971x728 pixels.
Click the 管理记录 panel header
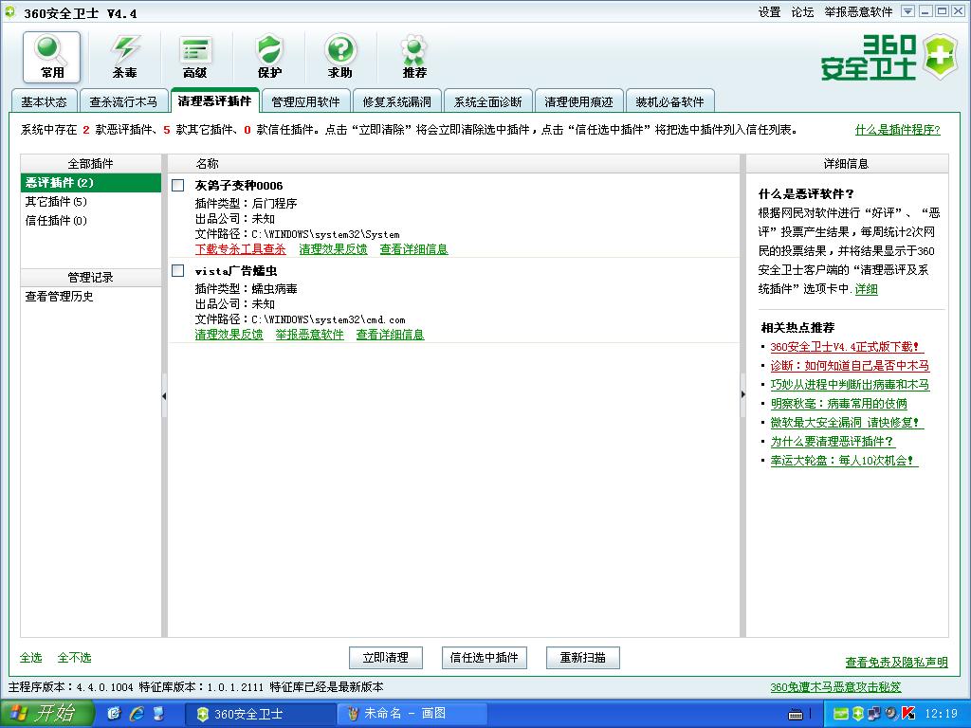91,278
